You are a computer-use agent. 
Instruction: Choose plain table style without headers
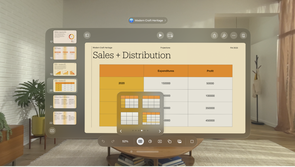[129, 118]
